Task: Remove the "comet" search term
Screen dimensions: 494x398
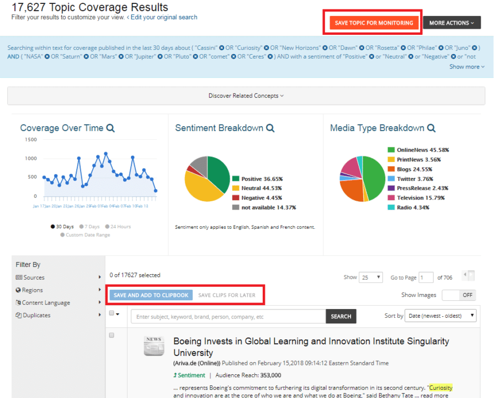Action: pyautogui.click(x=234, y=56)
